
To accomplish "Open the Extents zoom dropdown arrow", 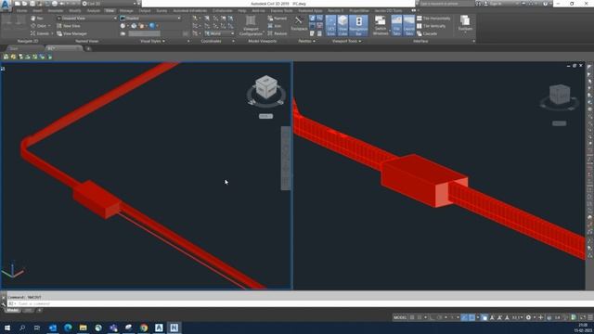I will pyautogui.click(x=52, y=33).
